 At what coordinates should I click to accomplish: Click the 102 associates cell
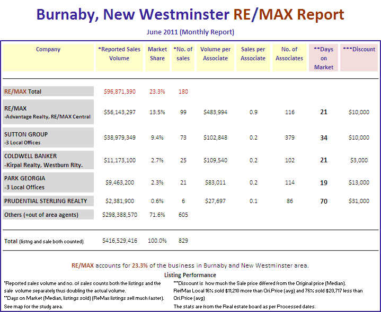click(x=290, y=160)
